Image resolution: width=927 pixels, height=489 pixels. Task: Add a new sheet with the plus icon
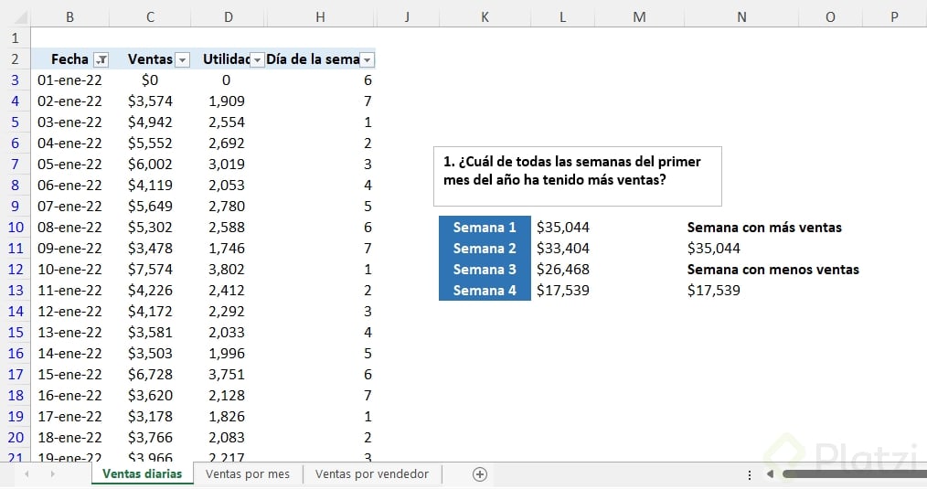tap(480, 474)
